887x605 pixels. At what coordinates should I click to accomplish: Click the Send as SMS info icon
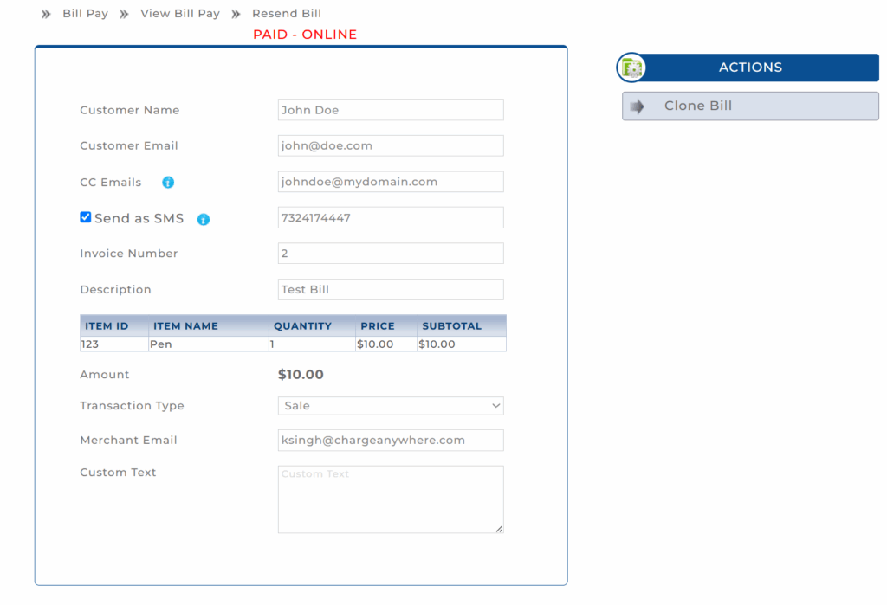pyautogui.click(x=204, y=220)
